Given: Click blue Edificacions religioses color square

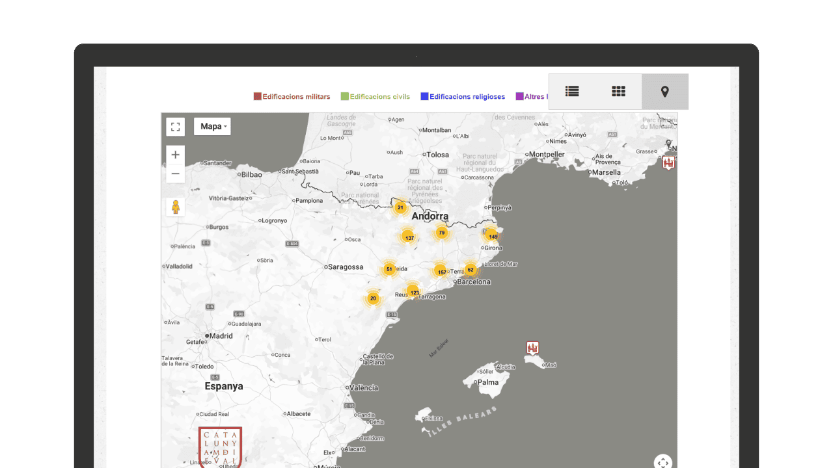Looking at the screenshot, I should point(424,97).
